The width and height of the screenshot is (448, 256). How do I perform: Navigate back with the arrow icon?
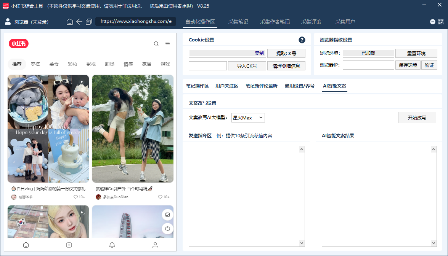pyautogui.click(x=79, y=22)
